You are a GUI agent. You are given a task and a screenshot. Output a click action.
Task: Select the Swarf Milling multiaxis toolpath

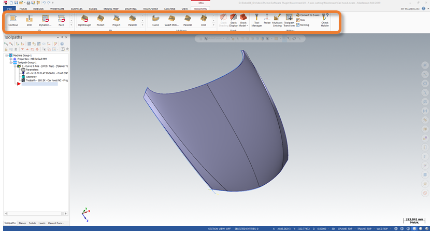pos(171,20)
